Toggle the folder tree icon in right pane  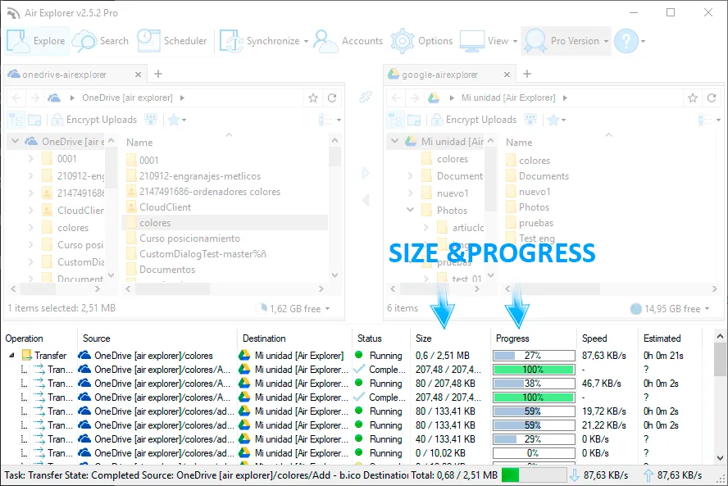pyautogui.click(x=395, y=120)
